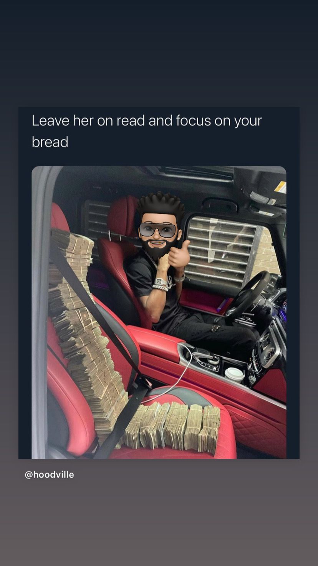Tap the silver watch on the wrist

[x=161, y=284]
